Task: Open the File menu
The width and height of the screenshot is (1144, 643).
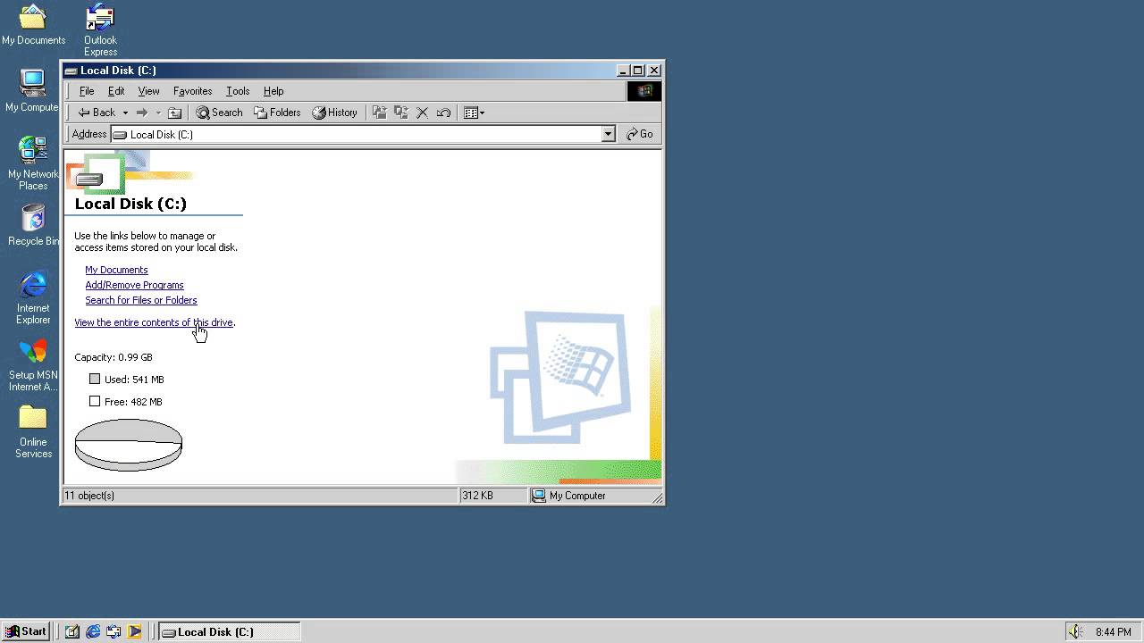Action: pos(87,91)
